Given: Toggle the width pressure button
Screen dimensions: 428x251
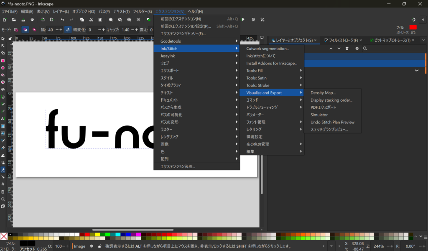Looking at the screenshot, I should [68, 30].
